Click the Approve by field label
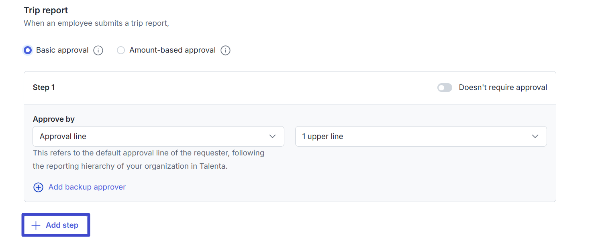The width and height of the screenshot is (592, 245). pos(54,119)
